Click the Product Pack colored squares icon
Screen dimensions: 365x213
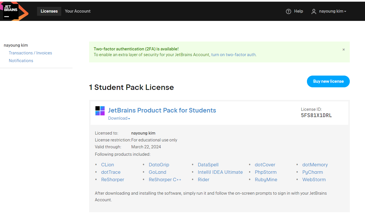click(100, 111)
